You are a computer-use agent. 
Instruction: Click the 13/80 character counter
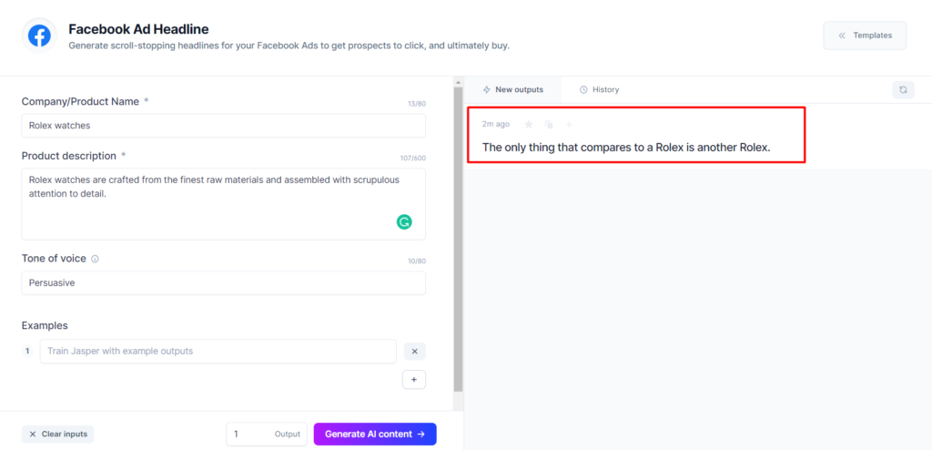tap(417, 104)
